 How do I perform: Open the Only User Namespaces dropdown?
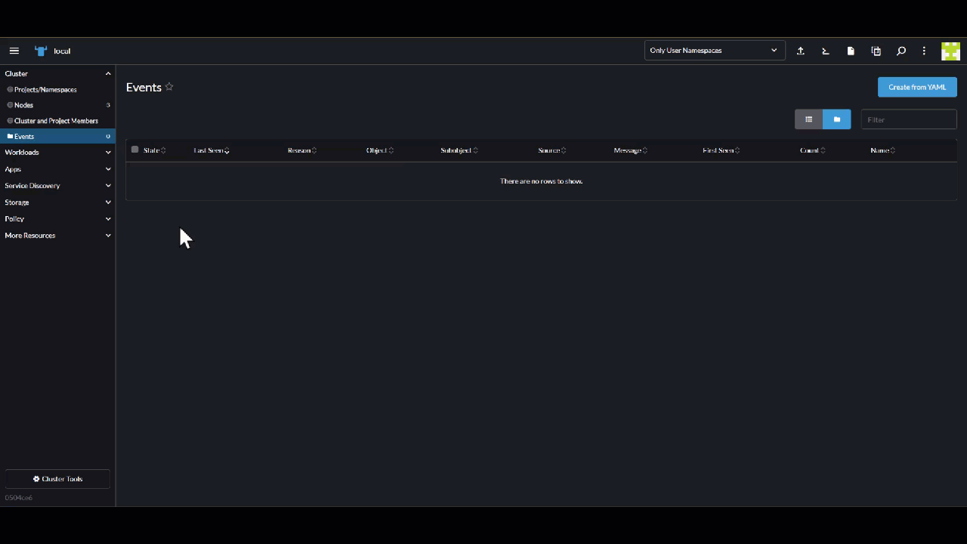click(715, 51)
